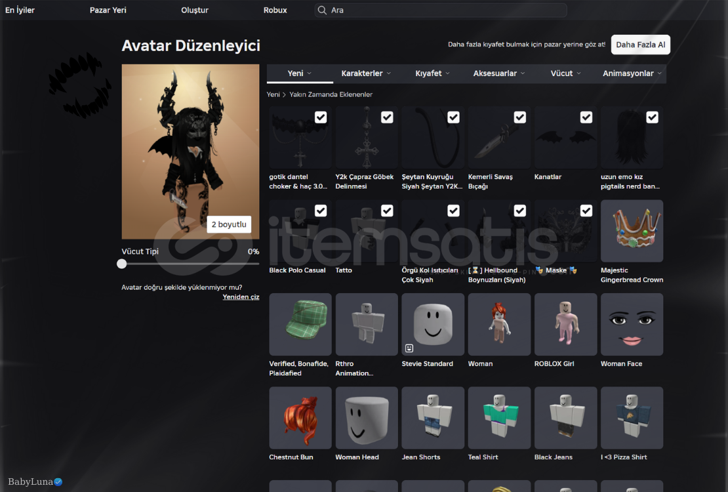Choose the Woman Face item
Screen dimensions: 728x492
[x=631, y=324]
